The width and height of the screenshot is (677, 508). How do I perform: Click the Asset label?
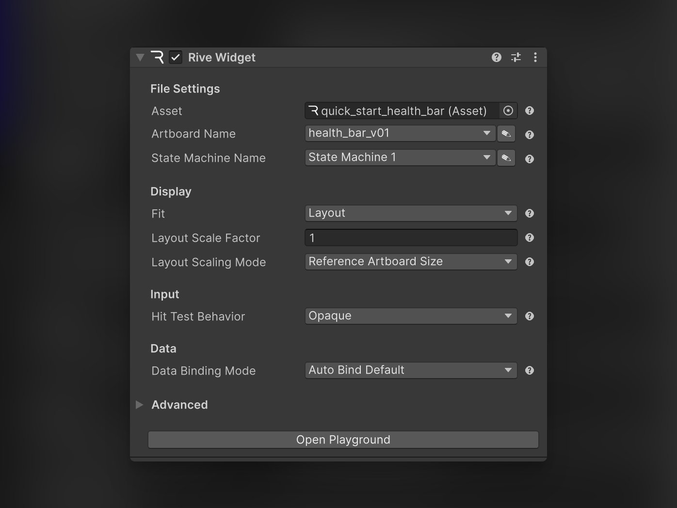[x=167, y=111]
